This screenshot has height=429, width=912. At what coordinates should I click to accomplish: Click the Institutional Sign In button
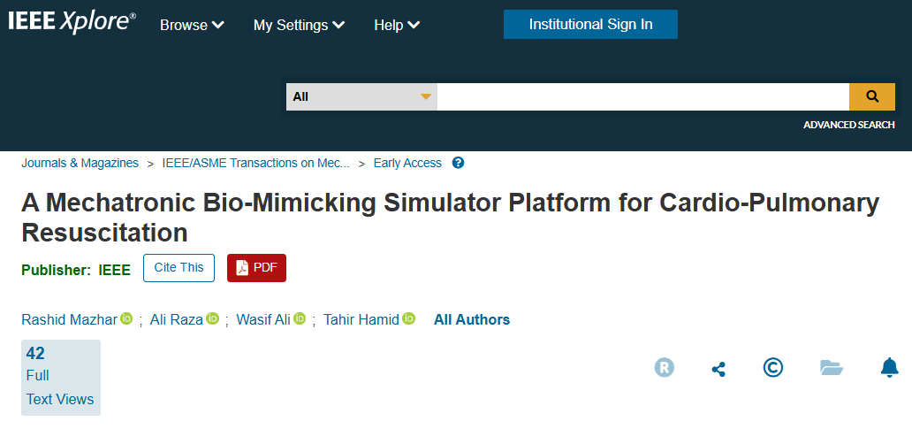(x=590, y=25)
